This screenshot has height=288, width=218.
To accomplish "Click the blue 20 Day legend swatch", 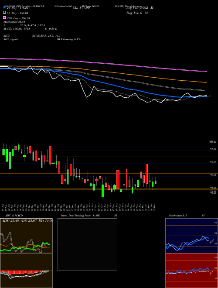I will 4,7.
